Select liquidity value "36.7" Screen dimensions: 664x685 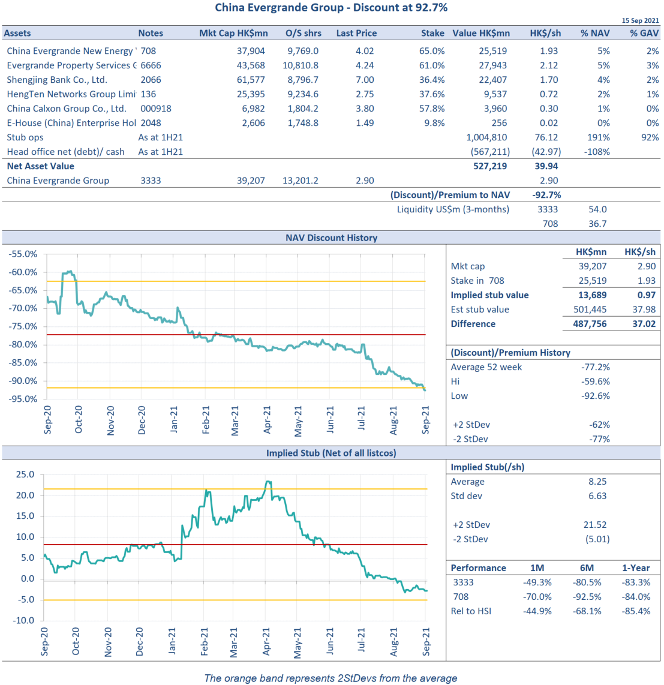pyautogui.click(x=597, y=224)
